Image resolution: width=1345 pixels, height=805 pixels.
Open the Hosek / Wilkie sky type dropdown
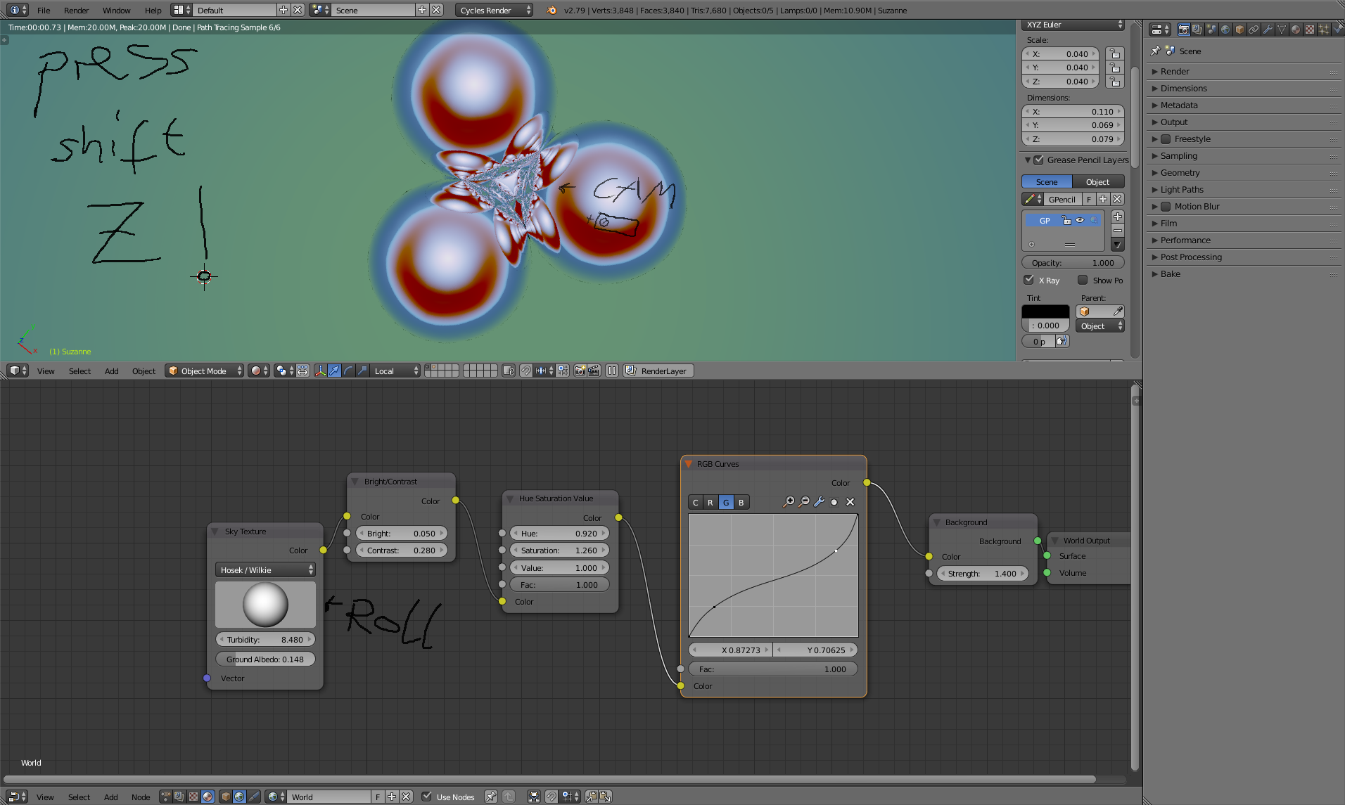point(265,570)
